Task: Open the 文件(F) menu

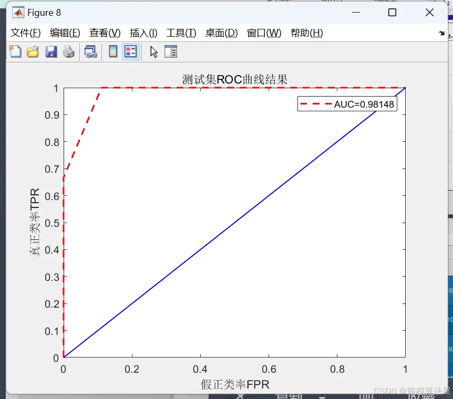Action: click(x=25, y=33)
